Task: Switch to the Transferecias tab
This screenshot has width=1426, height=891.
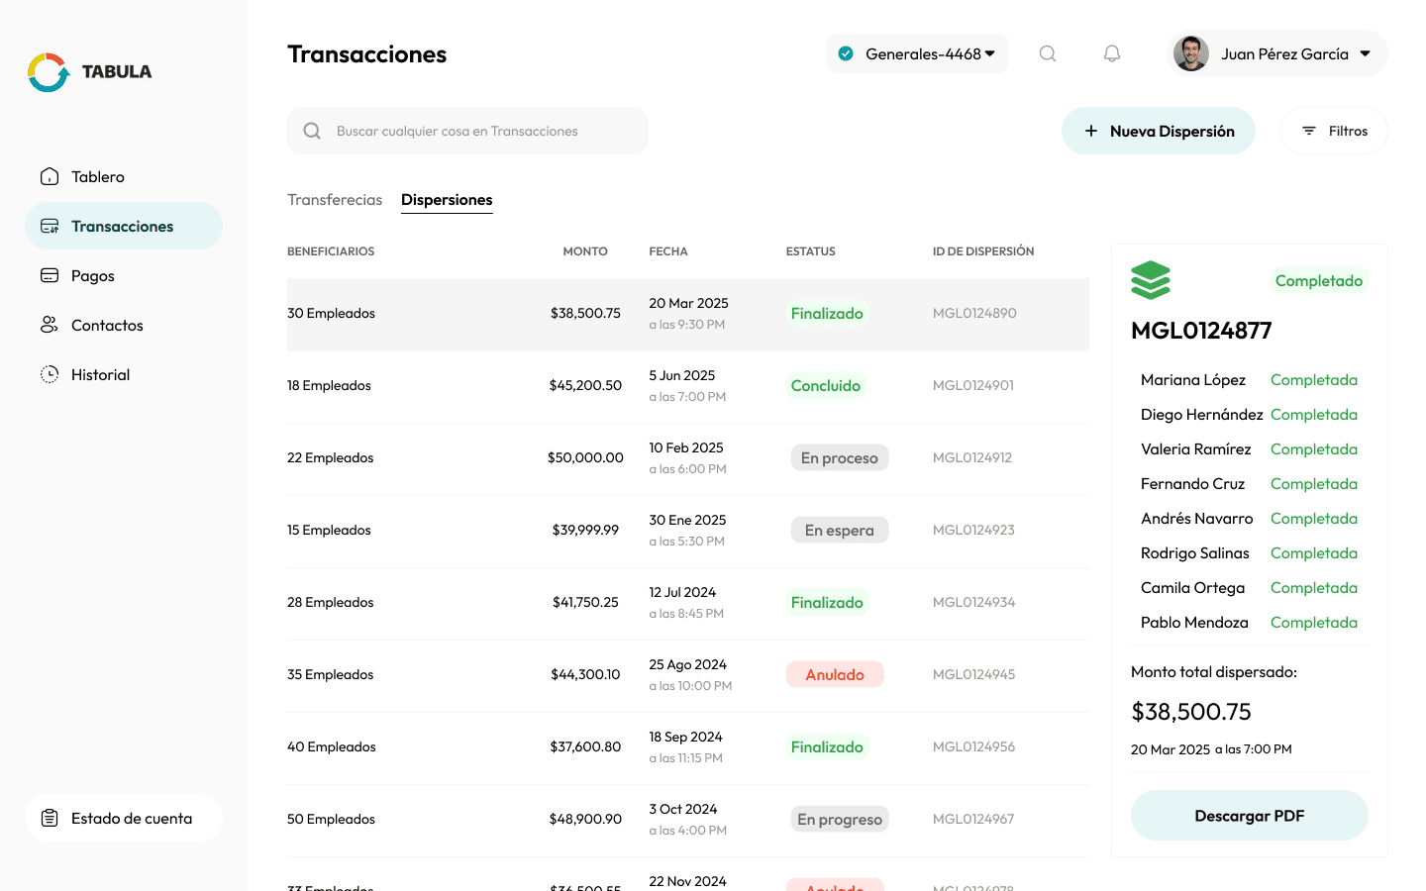Action: (335, 199)
